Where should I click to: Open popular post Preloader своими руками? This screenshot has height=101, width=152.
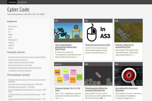point(17,87)
